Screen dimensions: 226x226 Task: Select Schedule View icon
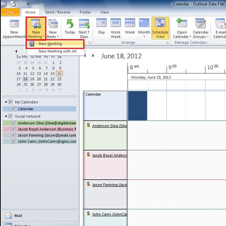click(x=160, y=23)
